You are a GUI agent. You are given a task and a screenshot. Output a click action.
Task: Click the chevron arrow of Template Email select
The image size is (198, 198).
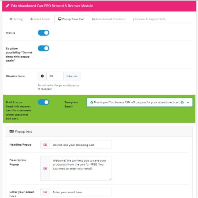coord(188,103)
